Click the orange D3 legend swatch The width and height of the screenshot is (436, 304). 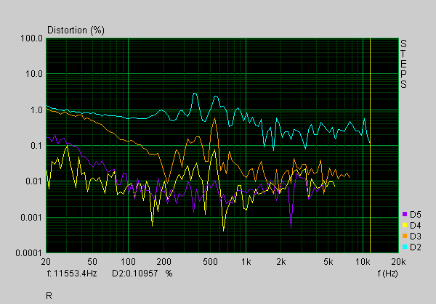(x=405, y=236)
